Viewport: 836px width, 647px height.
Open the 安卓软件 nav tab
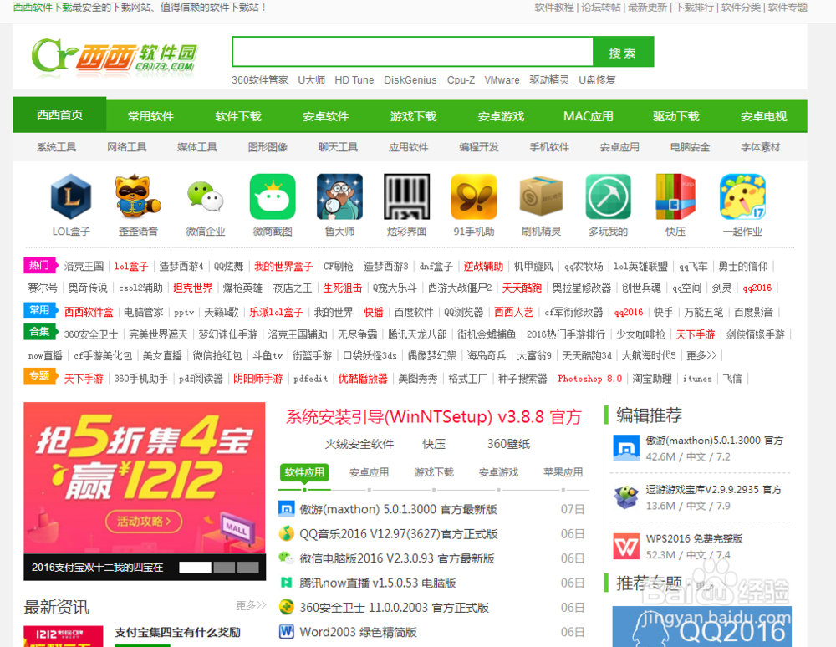click(326, 116)
